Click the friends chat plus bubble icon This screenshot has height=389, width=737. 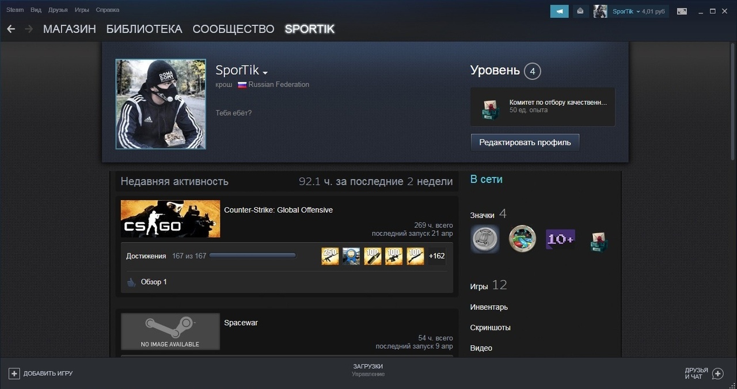(717, 374)
